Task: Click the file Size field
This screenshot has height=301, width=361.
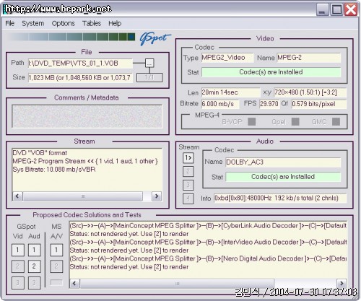Action: click(80, 78)
